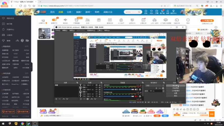Click the OBS add scene plus button
Viewport: 224px width, 126px height.
[56, 99]
